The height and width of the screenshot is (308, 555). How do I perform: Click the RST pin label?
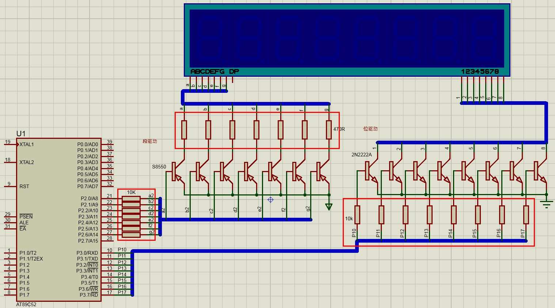[x=24, y=186]
